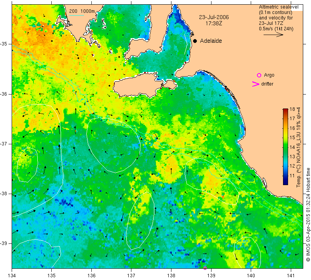Click the magenta Argo float marker near 139 longitude
This screenshot has width=311, height=280.
205,268
